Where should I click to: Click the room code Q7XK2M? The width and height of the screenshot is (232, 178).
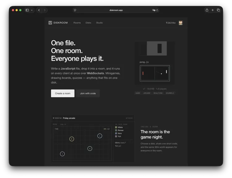point(129,118)
